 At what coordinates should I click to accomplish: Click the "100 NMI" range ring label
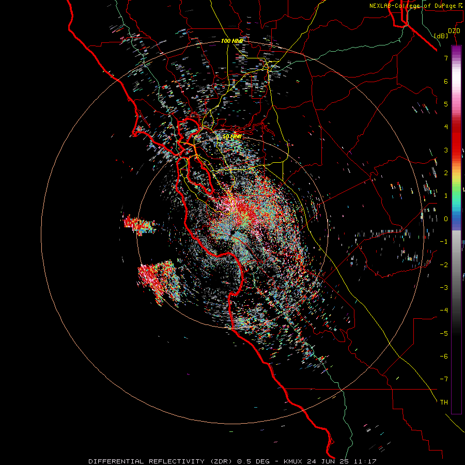232,41
